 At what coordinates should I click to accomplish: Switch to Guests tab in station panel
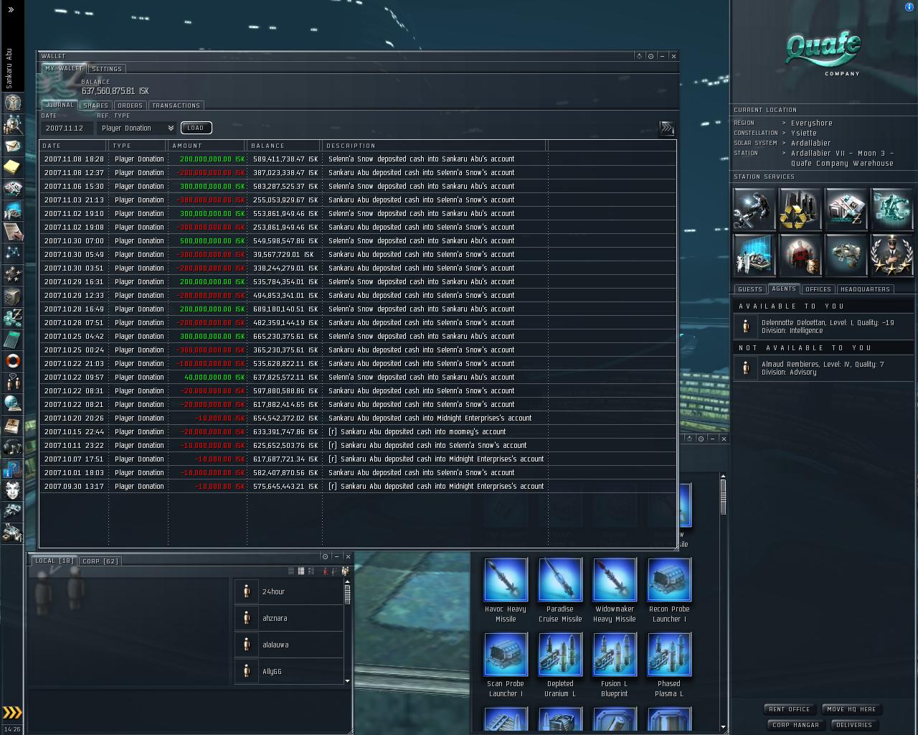click(750, 289)
